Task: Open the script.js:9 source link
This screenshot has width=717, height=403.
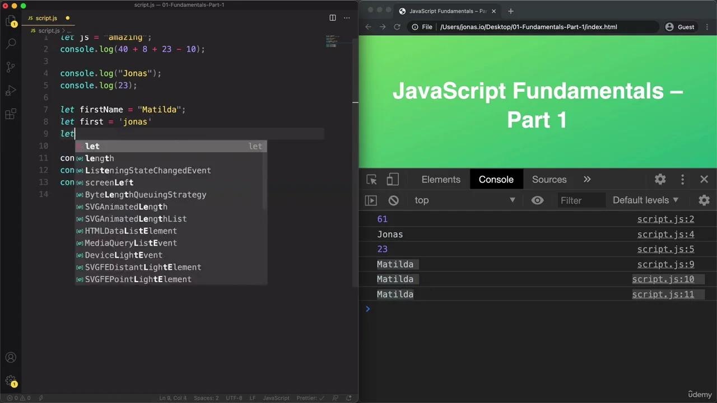Action: [x=665, y=264]
